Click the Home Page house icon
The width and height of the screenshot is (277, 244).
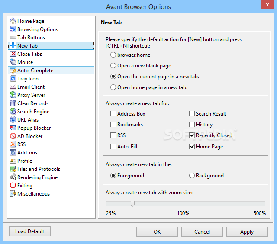point(13,21)
